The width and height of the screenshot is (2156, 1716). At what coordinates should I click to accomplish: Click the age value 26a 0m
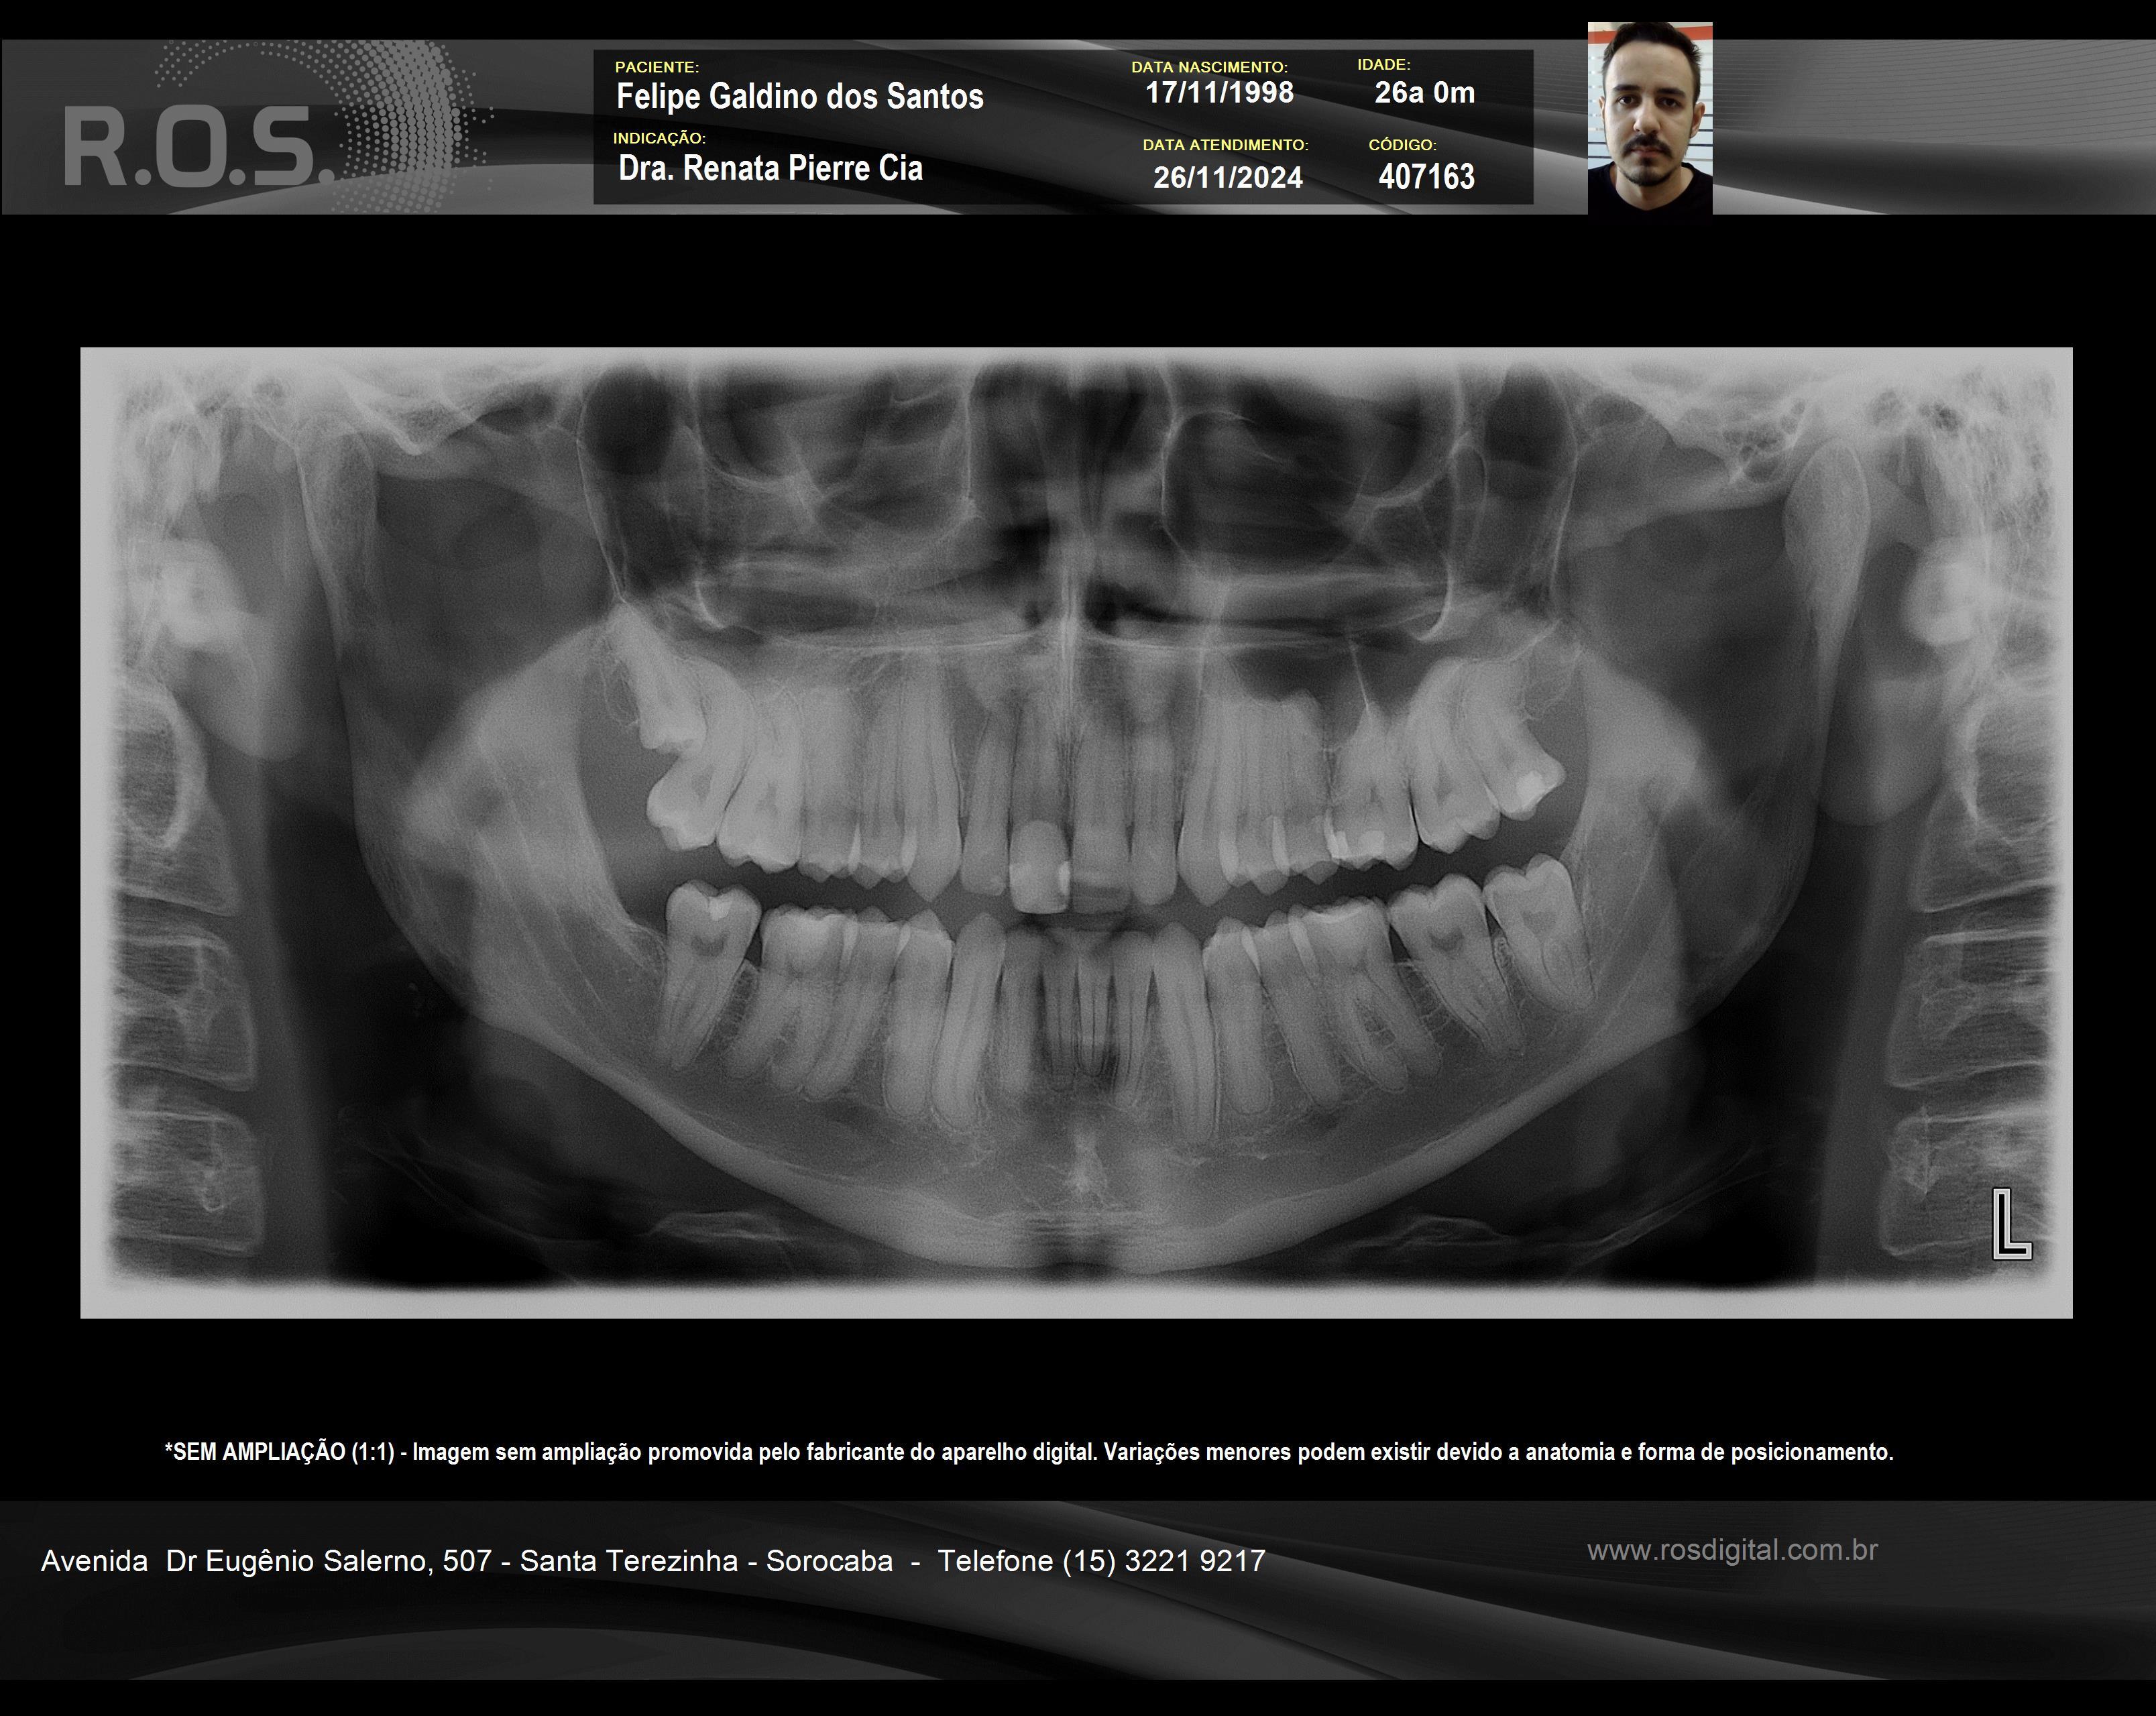click(x=1424, y=93)
